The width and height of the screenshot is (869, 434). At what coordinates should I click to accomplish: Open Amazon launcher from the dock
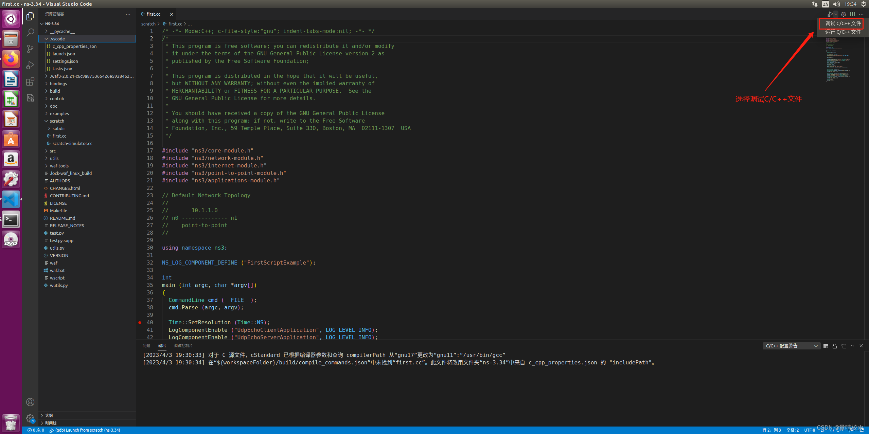coord(11,160)
